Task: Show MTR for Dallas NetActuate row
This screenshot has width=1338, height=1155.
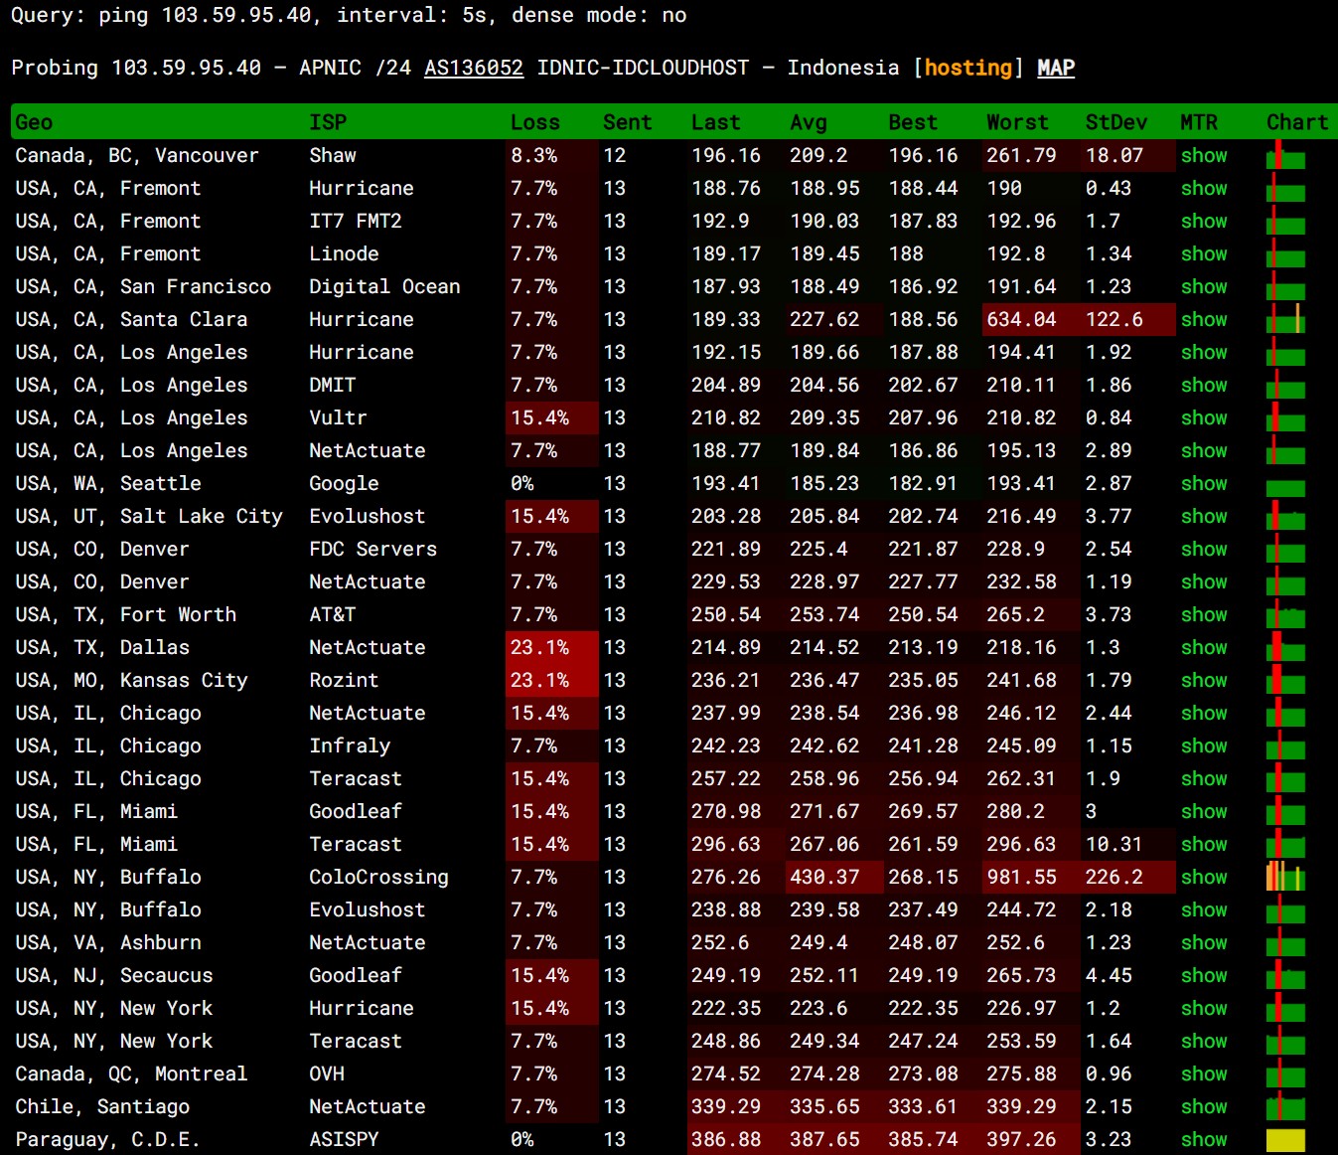Action: 1204,647
